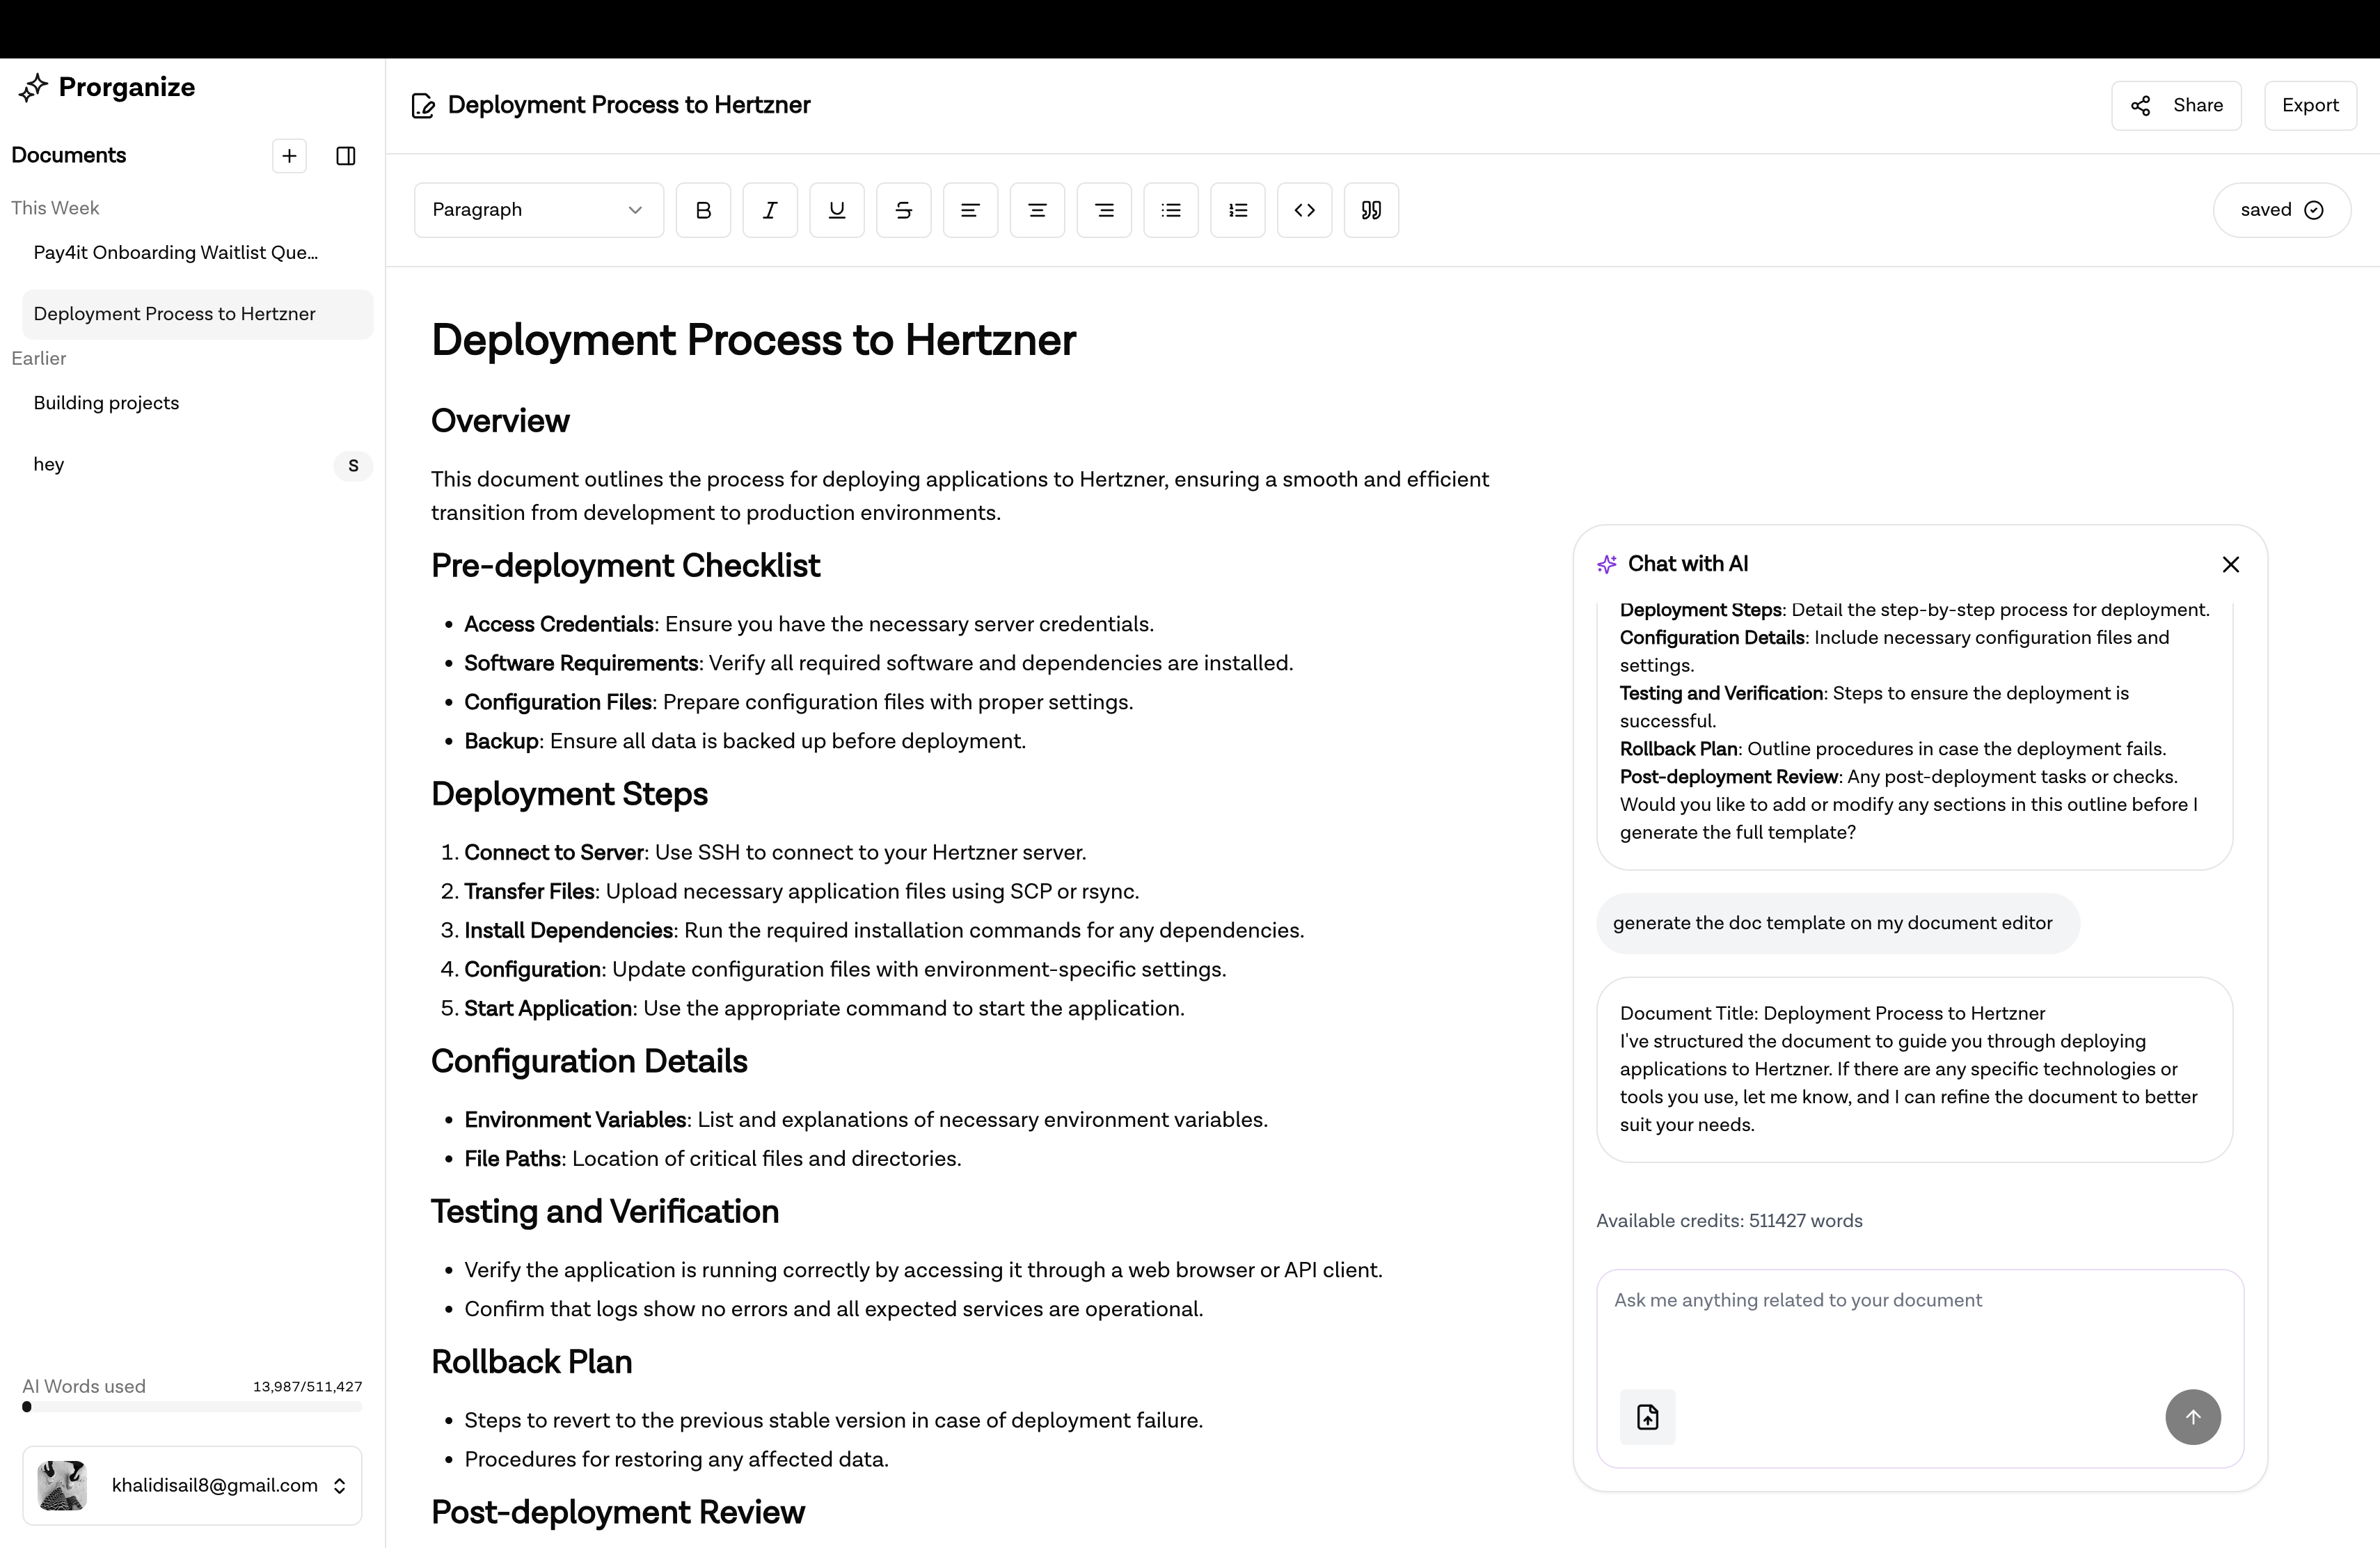The width and height of the screenshot is (2380, 1548).
Task: Open Pay4it Onboarding Waitlist document
Action: coord(176,253)
